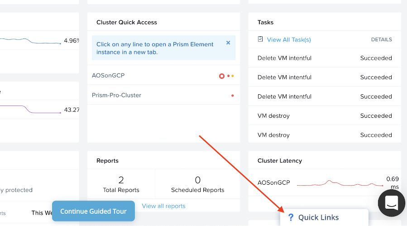This screenshot has width=407, height=226.
Task: Open View All Task(s) link
Action: 289,40
